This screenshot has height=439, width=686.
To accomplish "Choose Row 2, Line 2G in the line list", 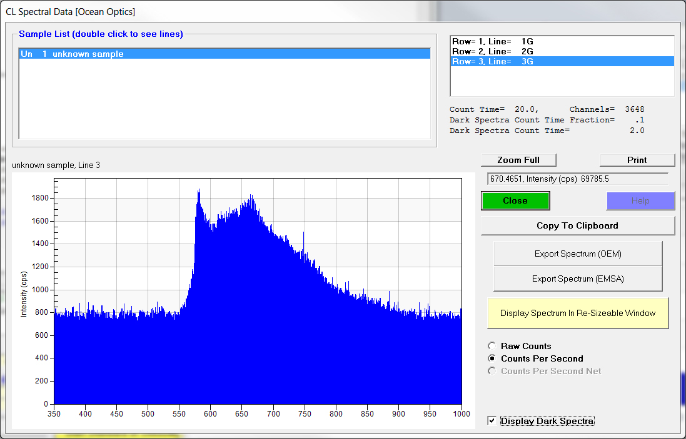I will tap(493, 51).
